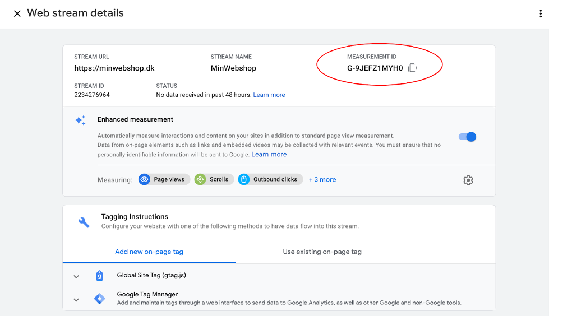Click the Web stream details title
The width and height of the screenshot is (563, 316).
(x=75, y=13)
